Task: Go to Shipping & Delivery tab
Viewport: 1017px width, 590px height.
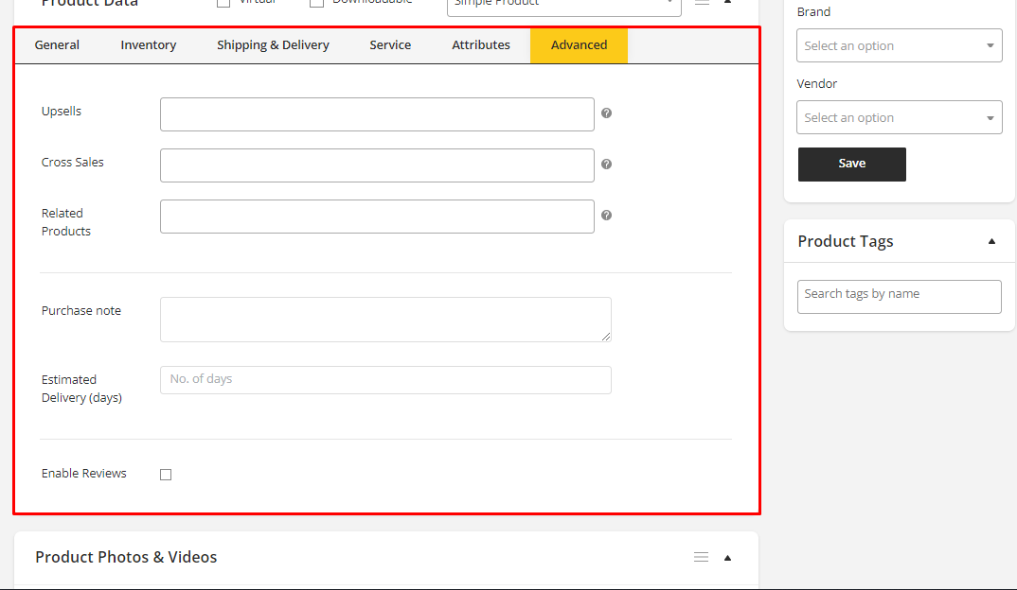Action: click(273, 45)
